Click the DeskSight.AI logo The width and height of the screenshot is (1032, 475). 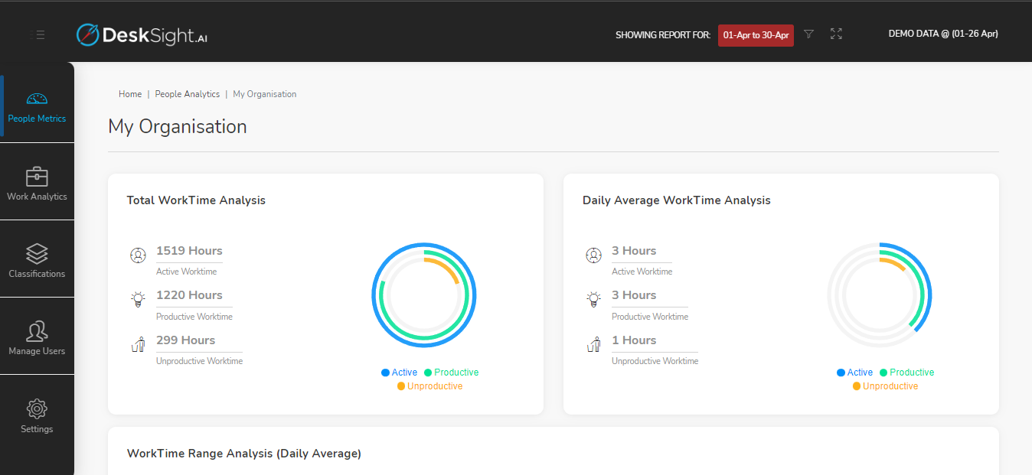point(141,34)
